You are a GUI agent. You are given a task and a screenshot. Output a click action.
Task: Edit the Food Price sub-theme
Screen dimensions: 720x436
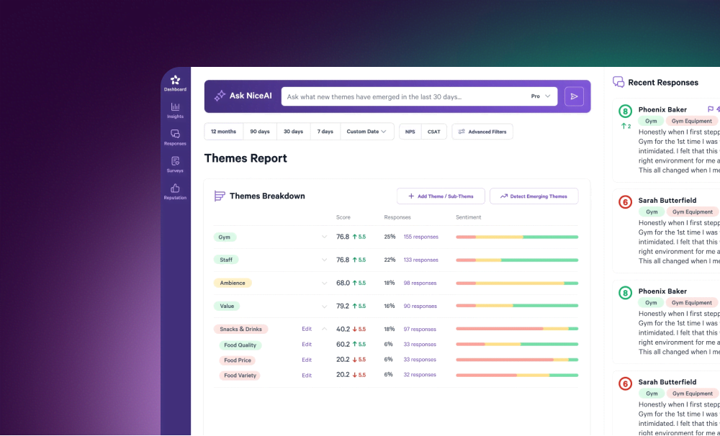click(x=307, y=360)
